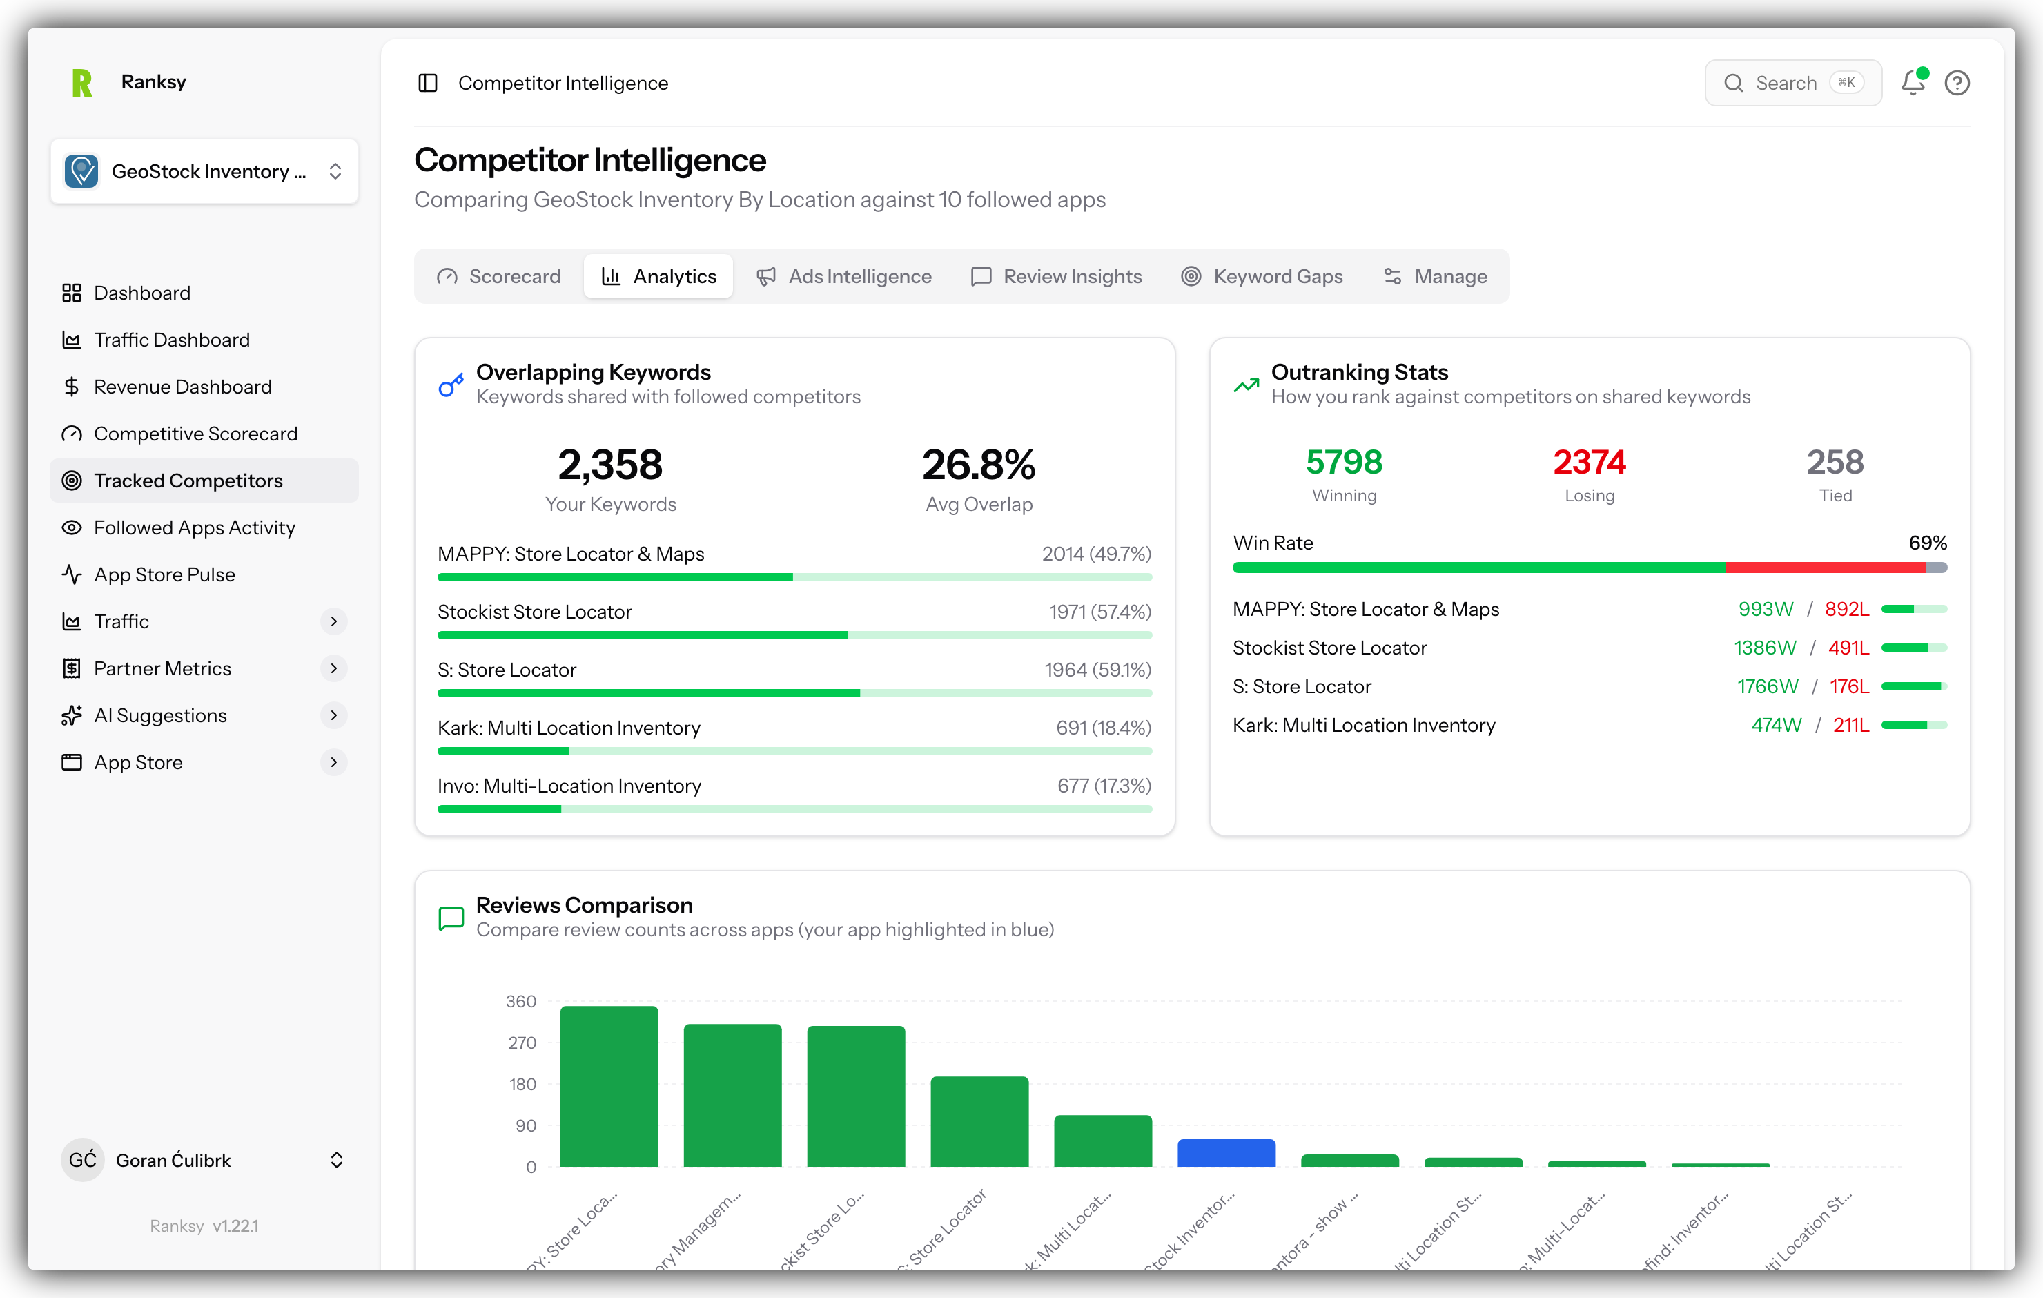2043x1298 pixels.
Task: Click the blue GeoStock bar in chart
Action: coord(1226,1153)
